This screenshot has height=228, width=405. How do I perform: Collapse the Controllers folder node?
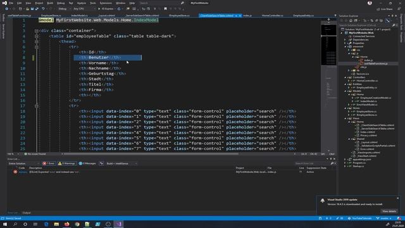(x=346, y=77)
